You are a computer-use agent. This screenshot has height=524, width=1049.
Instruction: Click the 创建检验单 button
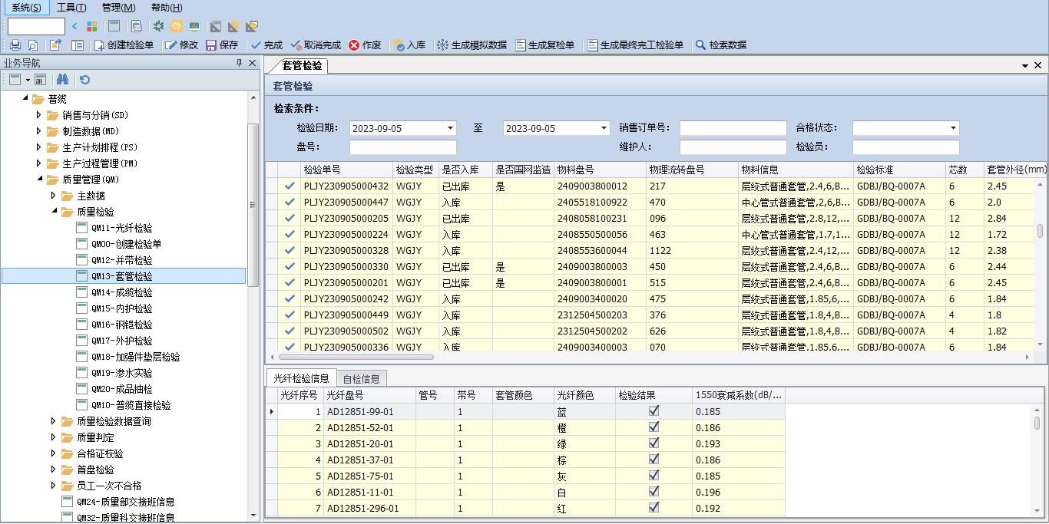click(x=124, y=45)
